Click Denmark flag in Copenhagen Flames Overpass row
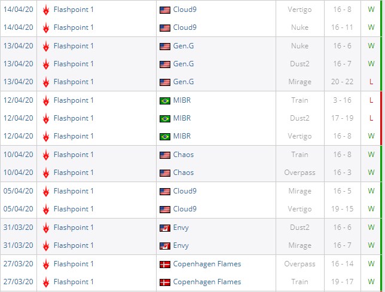The width and height of the screenshot is (385, 292). point(165,264)
